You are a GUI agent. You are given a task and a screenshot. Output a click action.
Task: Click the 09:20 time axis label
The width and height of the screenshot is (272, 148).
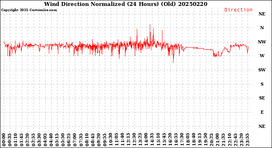(x=99, y=140)
